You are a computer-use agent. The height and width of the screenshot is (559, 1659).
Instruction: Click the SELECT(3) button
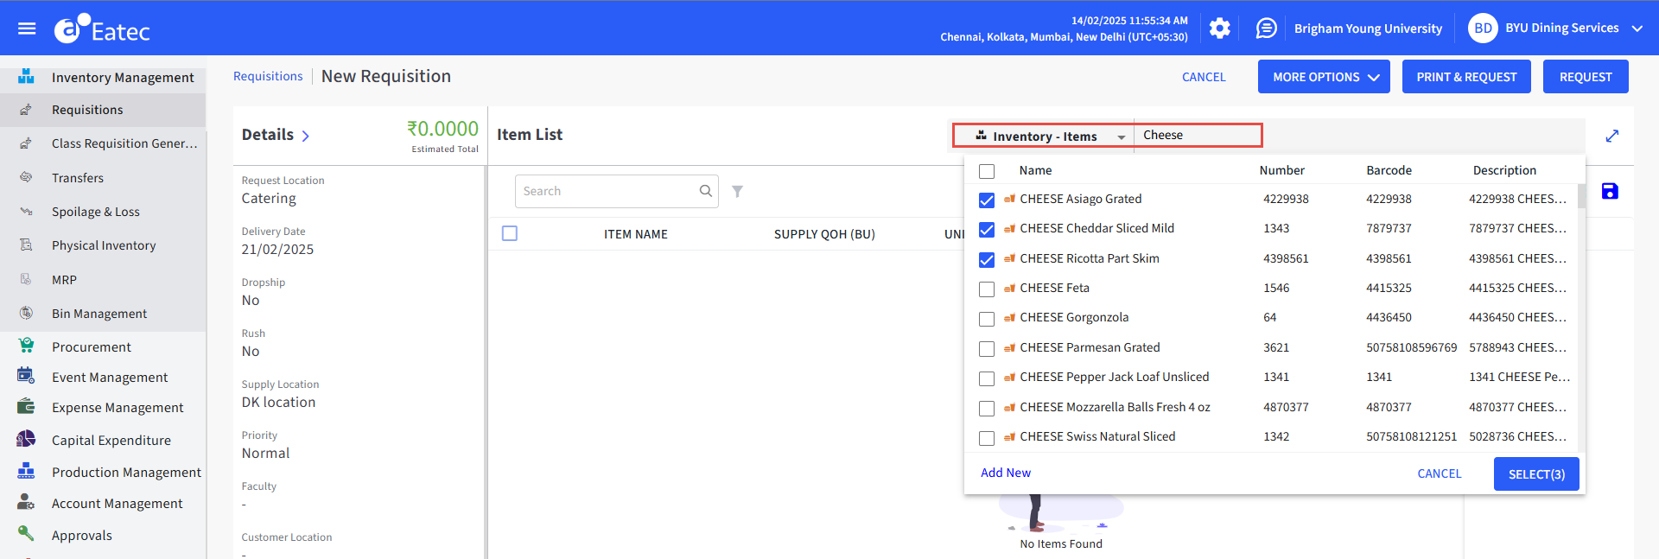(x=1536, y=473)
